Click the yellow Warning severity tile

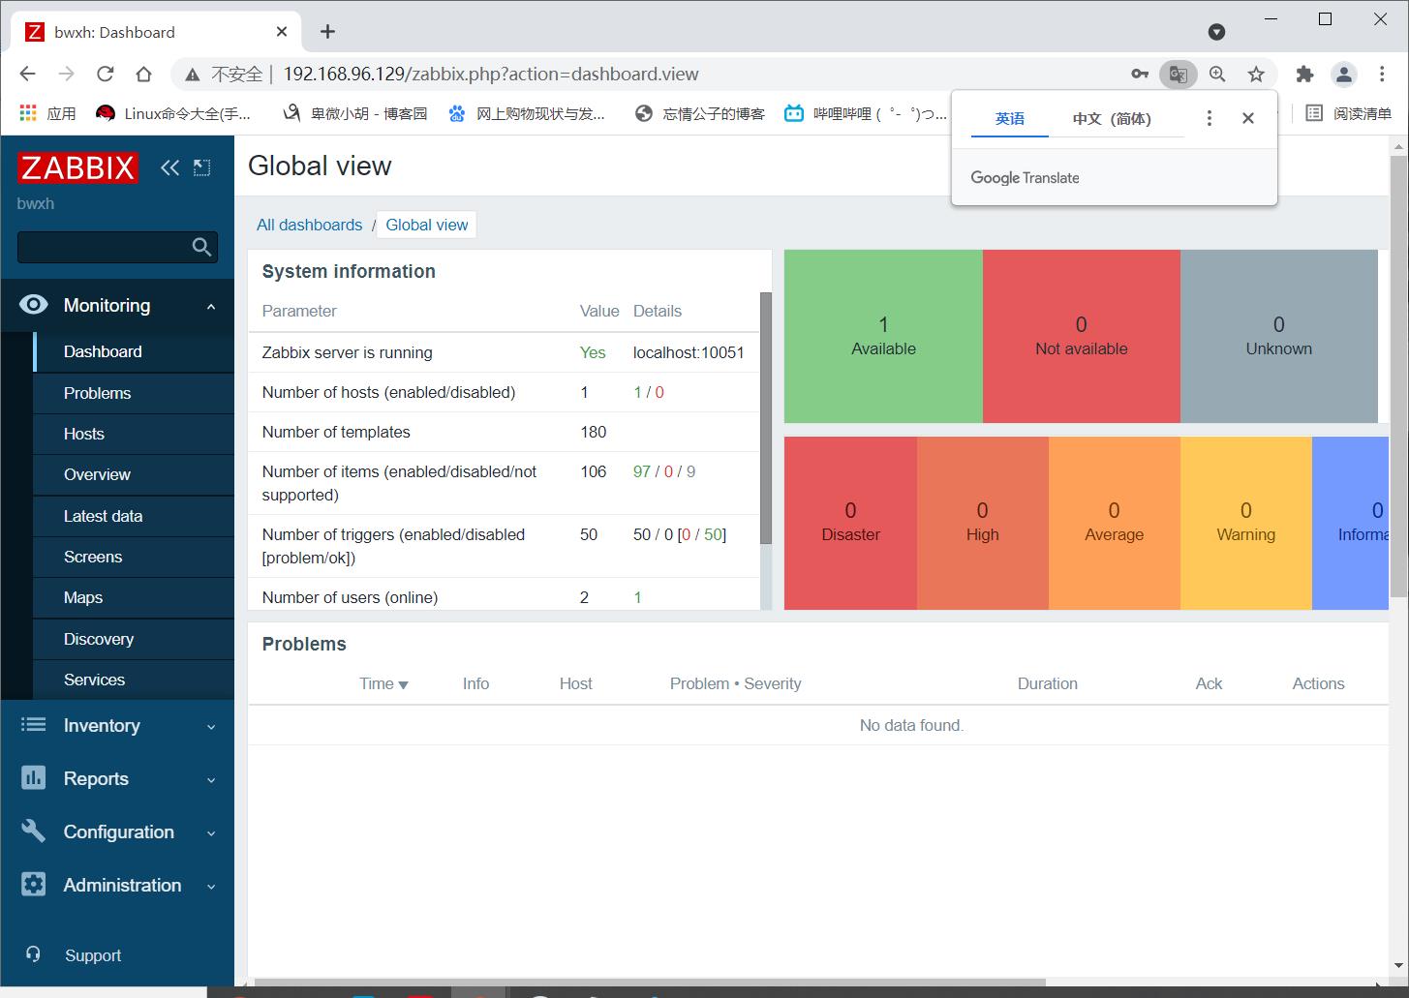(1245, 523)
